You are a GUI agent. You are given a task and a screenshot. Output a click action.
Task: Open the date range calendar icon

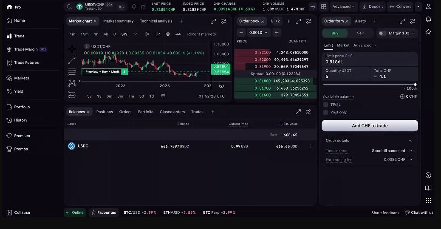pyautogui.click(x=163, y=96)
